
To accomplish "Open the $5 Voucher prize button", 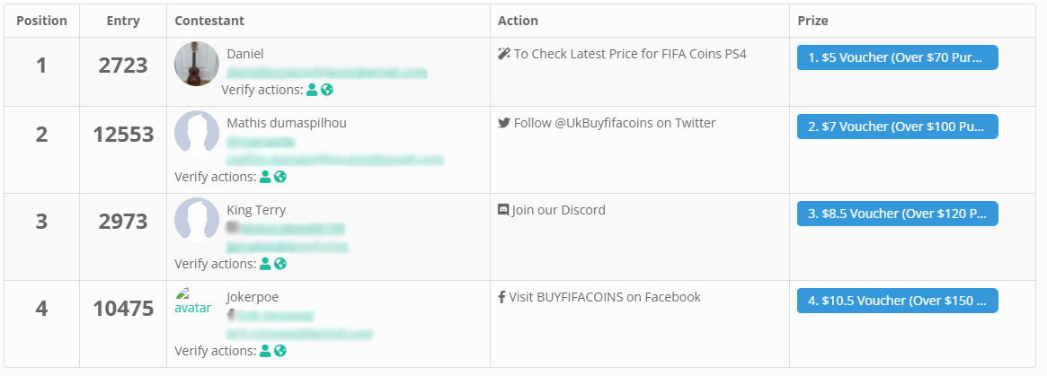I will coord(898,57).
